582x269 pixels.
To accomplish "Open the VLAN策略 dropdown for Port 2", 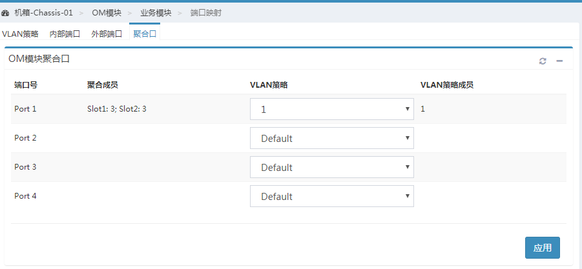I will (x=332, y=138).
